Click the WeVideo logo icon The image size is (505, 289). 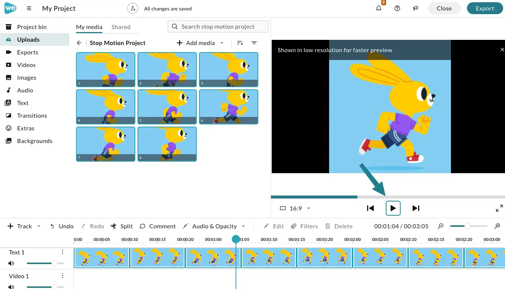(10, 8)
